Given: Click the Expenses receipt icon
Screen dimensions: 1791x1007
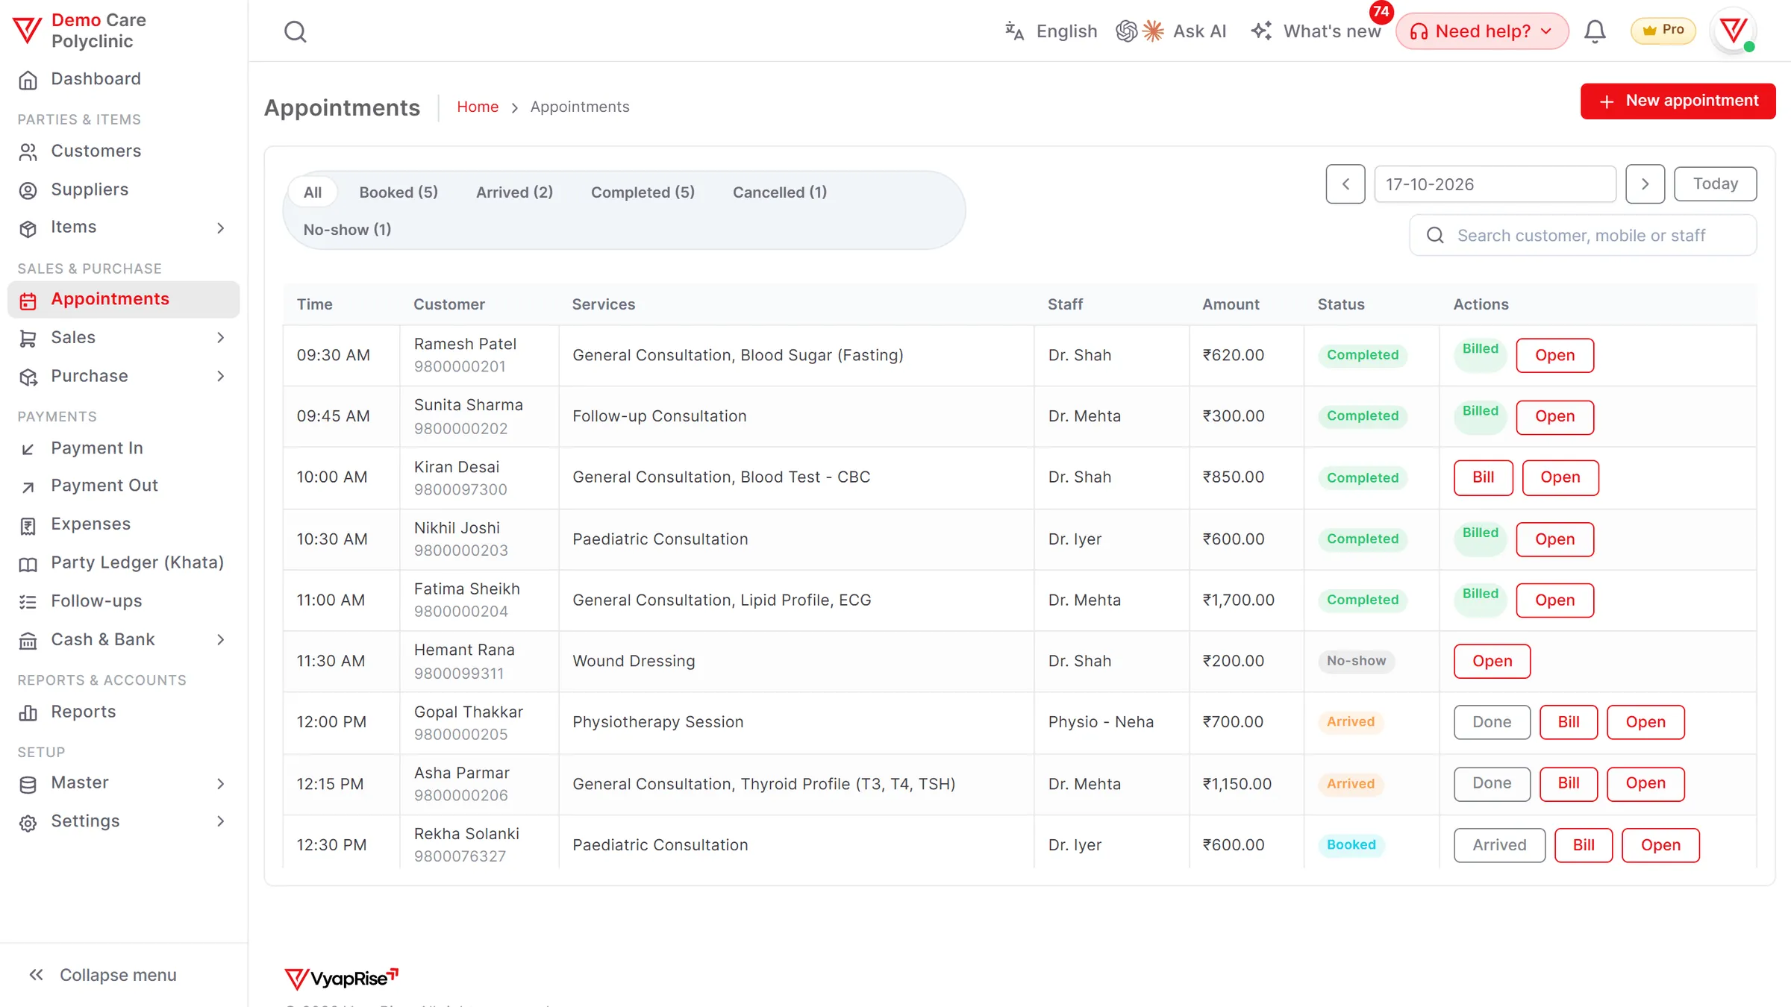Looking at the screenshot, I should [28, 526].
